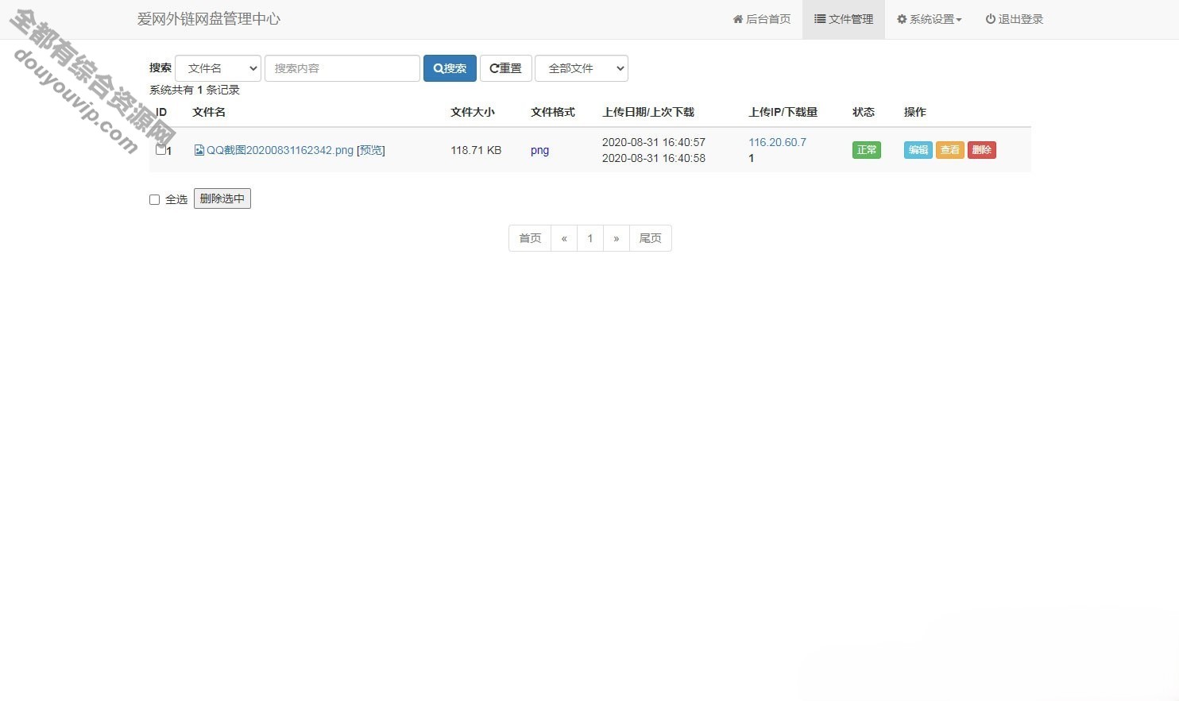Click the 删除选中 button
Screen dimensions: 1179x701
coord(222,198)
